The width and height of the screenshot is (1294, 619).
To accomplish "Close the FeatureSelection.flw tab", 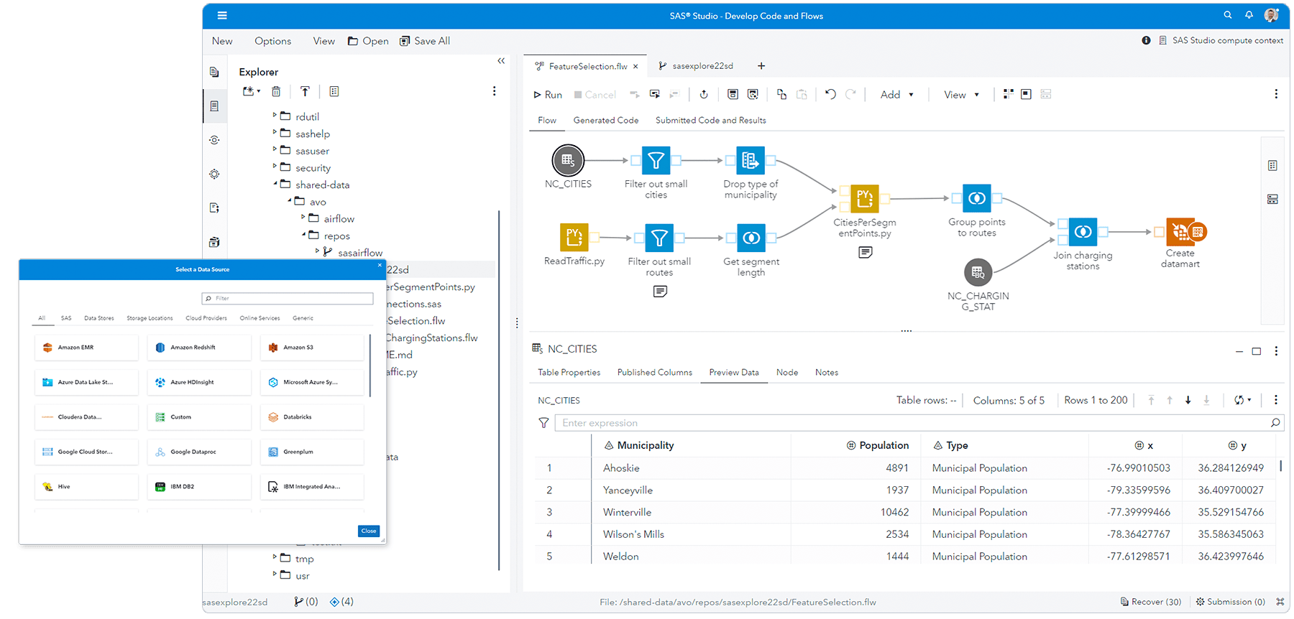I will point(635,66).
